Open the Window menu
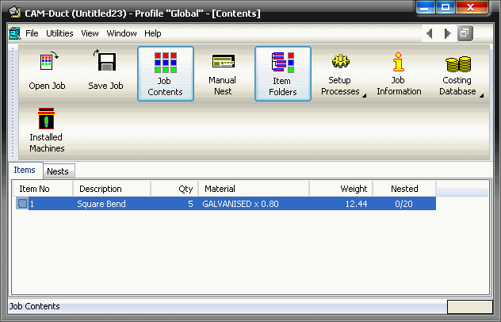Screen dimensions: 501x322 coord(121,33)
